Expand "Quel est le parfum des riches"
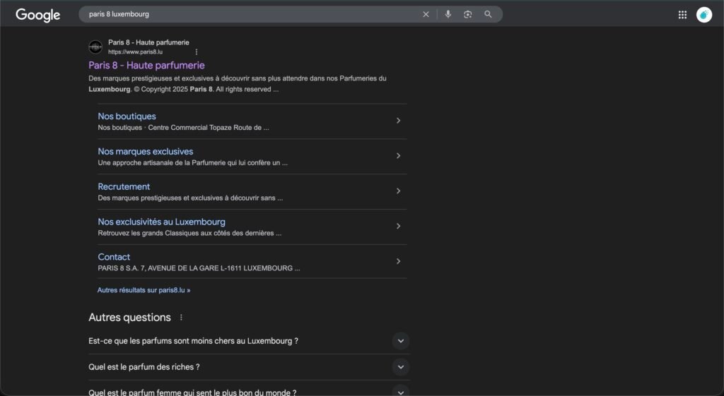This screenshot has height=396, width=724. click(401, 367)
